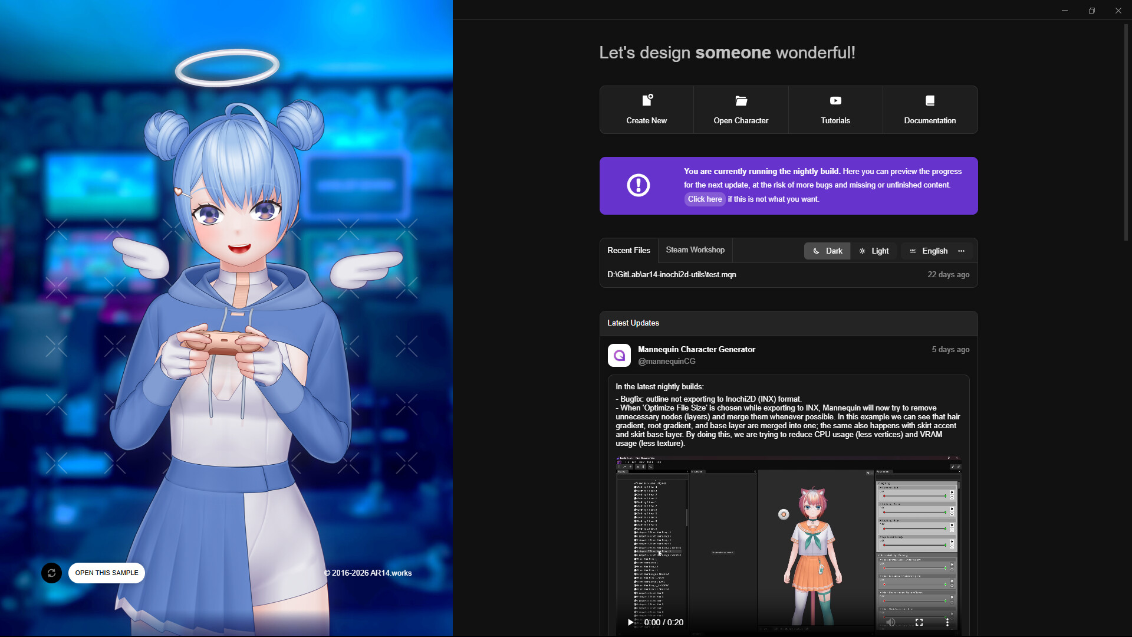Open the Tutorials video button
This screenshot has height=637, width=1132.
click(x=835, y=110)
